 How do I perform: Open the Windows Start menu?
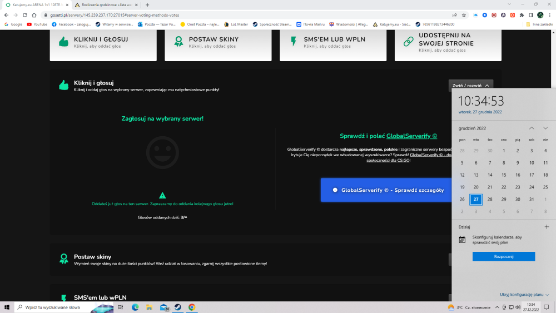7,307
